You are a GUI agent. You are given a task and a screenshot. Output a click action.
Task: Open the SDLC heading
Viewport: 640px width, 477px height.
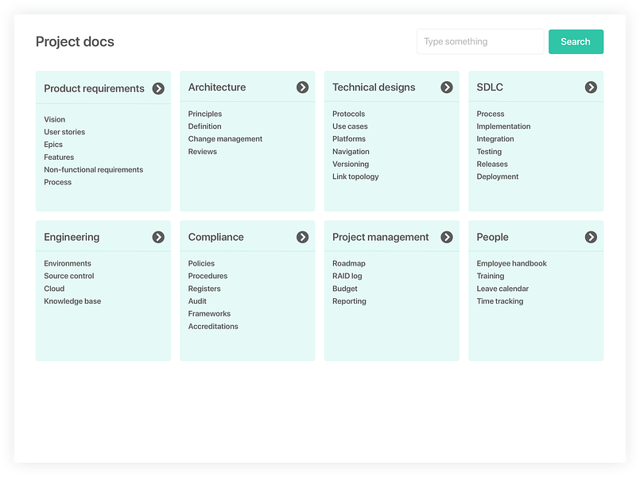tap(490, 87)
